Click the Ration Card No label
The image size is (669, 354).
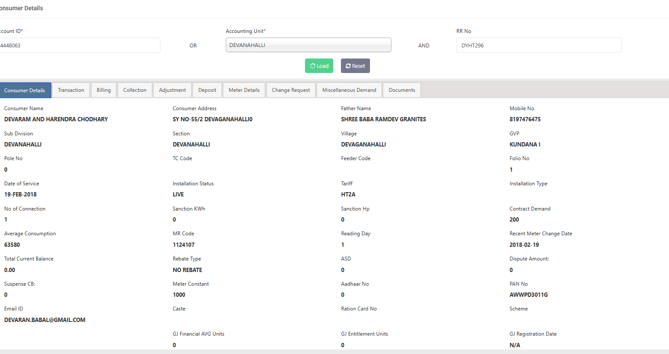[359, 309]
